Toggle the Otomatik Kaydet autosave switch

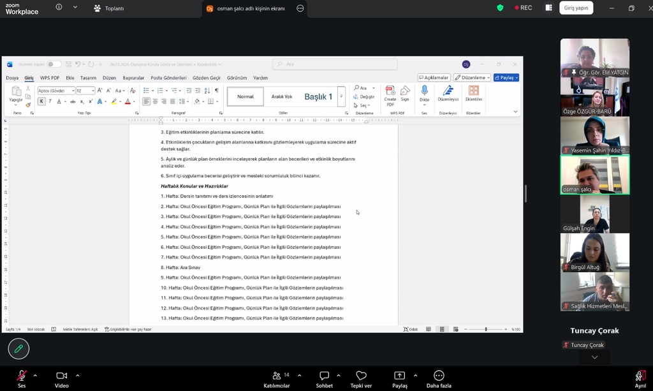(54, 64)
